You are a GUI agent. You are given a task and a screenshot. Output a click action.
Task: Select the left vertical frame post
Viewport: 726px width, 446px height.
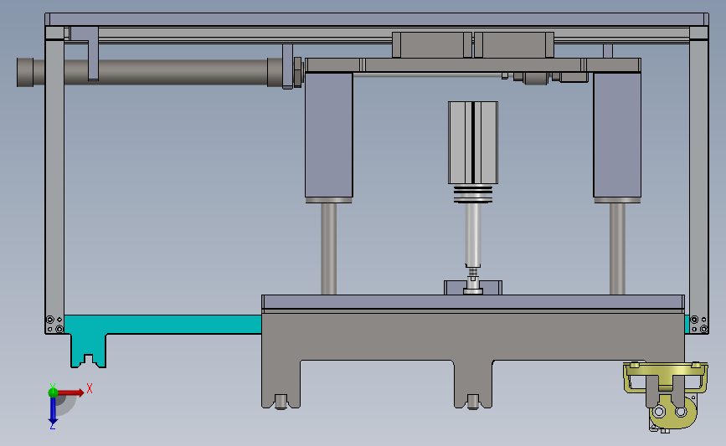coord(54,181)
